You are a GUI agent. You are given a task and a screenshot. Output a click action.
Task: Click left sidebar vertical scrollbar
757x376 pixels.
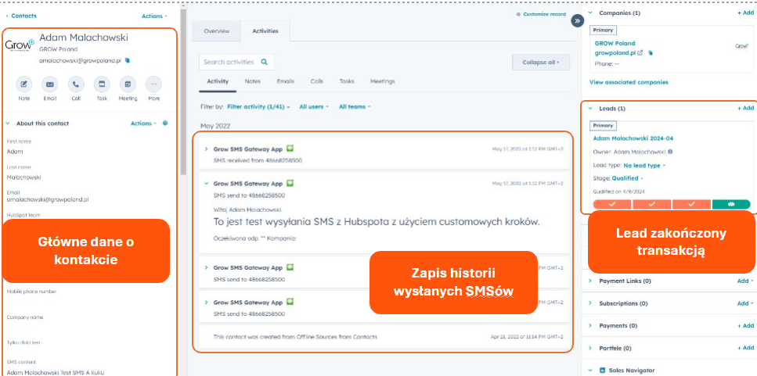tap(183, 91)
